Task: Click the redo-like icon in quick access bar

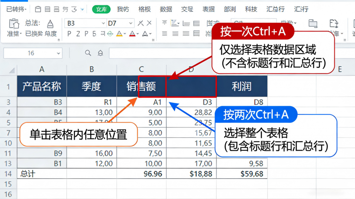Action: click(x=74, y=9)
